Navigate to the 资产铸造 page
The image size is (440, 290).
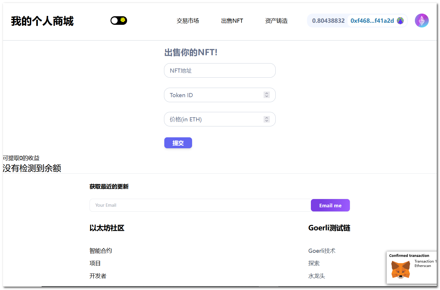(276, 21)
